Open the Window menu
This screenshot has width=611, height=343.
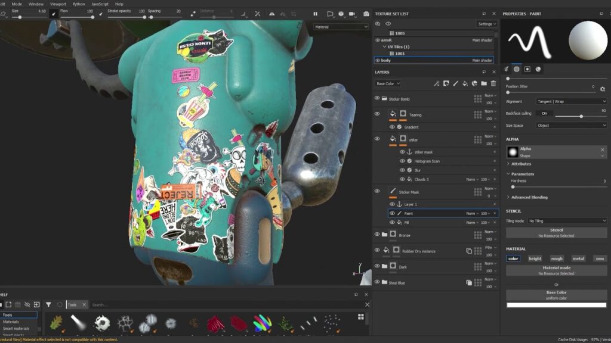[36, 4]
